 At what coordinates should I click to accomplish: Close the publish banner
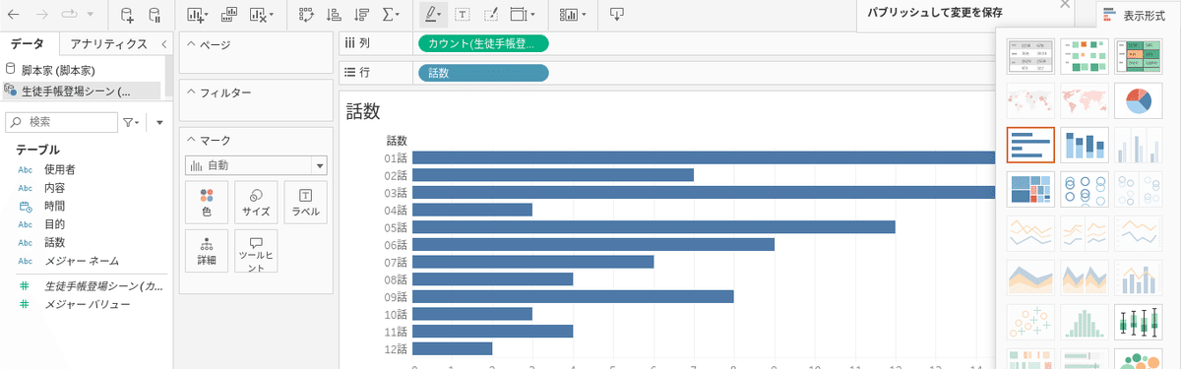(x=1064, y=5)
